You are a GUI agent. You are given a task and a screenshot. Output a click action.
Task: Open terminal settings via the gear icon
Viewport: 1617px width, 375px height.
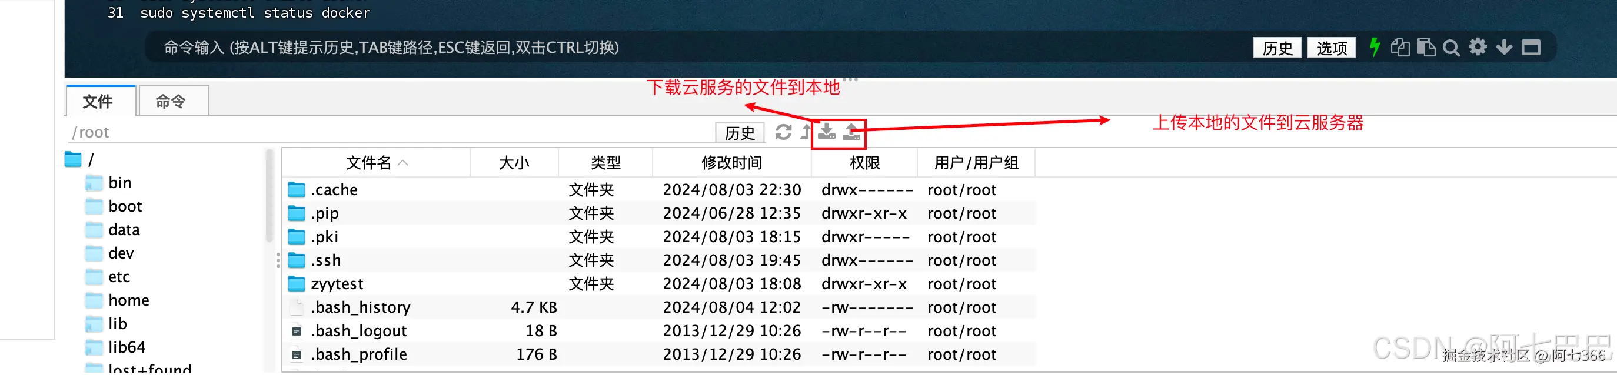pos(1478,47)
